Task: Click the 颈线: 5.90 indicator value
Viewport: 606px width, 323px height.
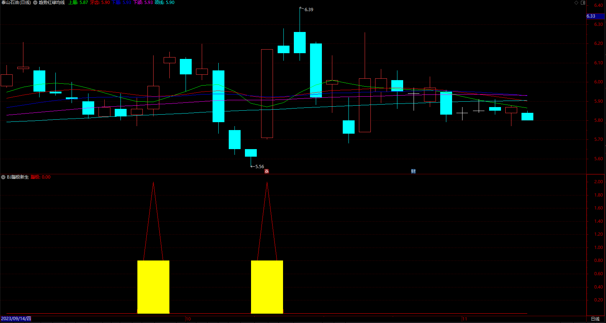Action: pos(165,3)
